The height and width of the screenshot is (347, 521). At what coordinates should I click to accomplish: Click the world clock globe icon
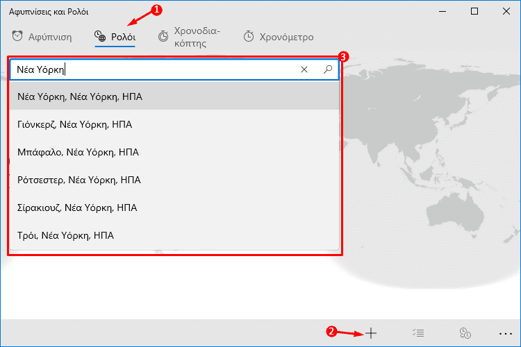99,36
